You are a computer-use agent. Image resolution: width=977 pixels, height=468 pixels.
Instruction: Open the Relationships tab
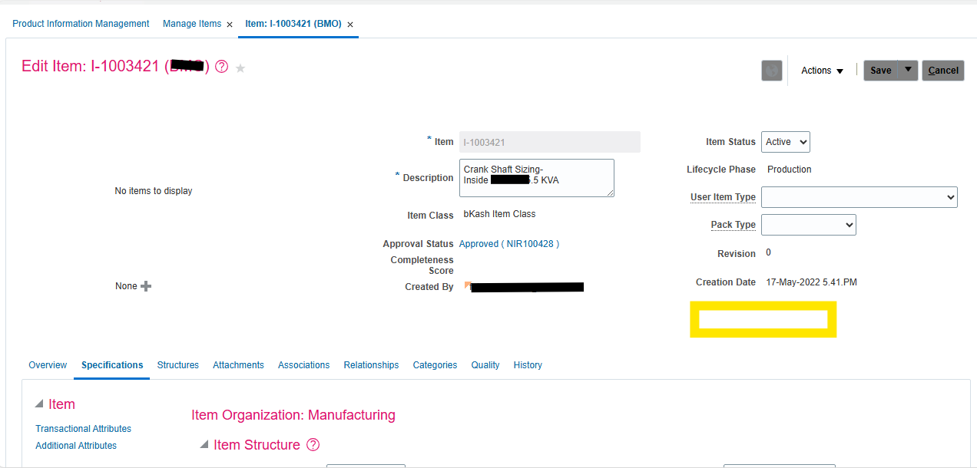click(x=371, y=365)
